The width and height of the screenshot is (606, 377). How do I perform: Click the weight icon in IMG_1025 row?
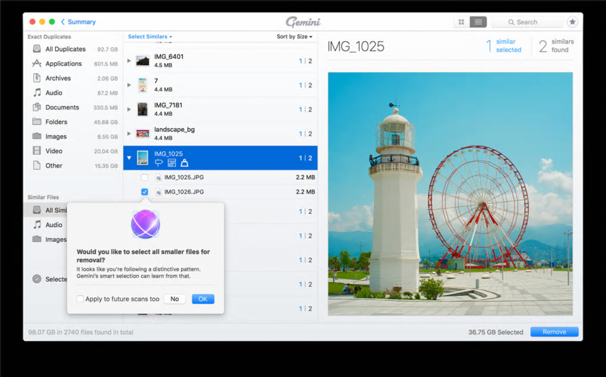(x=185, y=163)
